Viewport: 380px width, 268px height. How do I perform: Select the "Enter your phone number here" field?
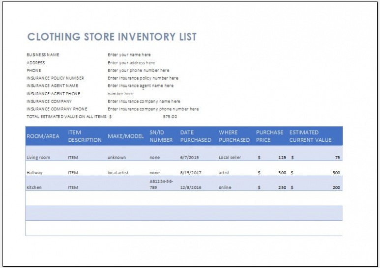[138, 70]
